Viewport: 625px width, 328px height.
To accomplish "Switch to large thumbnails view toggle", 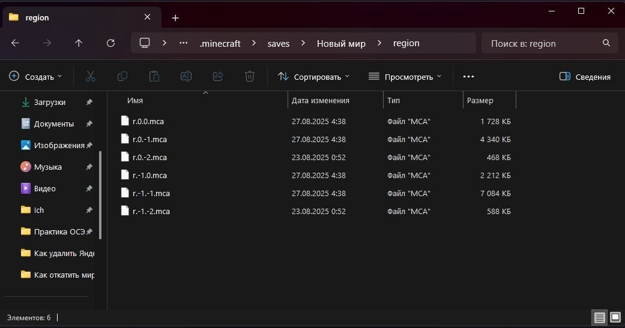I will point(615,317).
